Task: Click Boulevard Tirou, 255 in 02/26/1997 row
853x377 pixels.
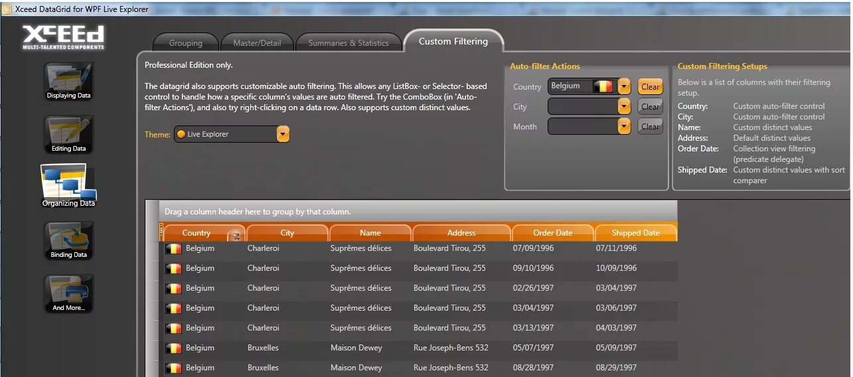Action: 449,288
